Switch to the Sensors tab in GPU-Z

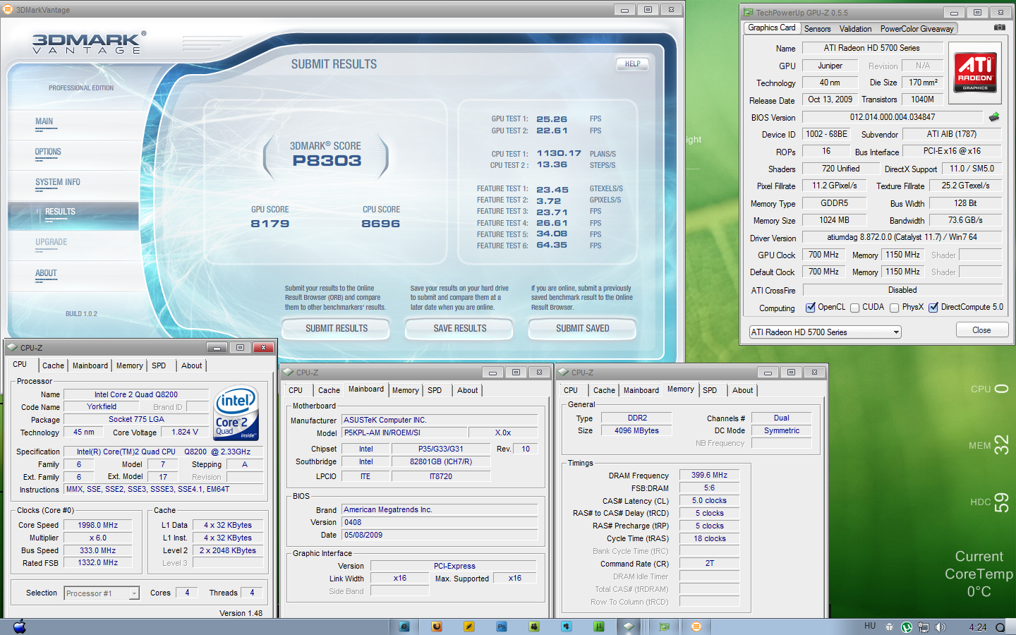(x=817, y=29)
